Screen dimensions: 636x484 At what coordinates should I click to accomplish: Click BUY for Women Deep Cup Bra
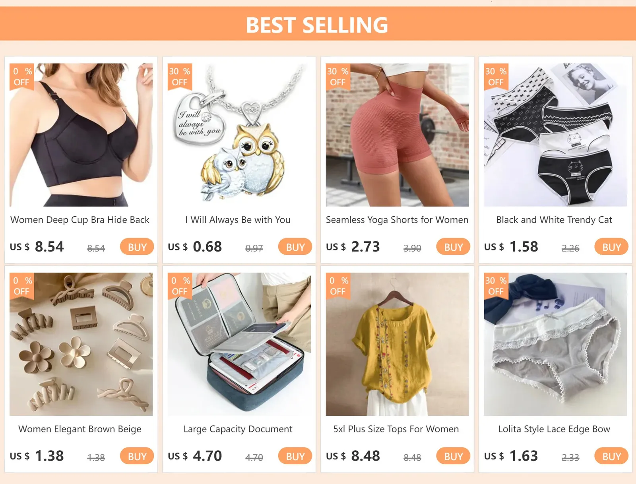click(x=137, y=247)
